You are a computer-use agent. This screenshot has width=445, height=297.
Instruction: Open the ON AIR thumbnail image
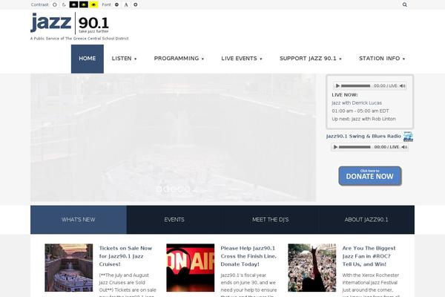point(191,268)
